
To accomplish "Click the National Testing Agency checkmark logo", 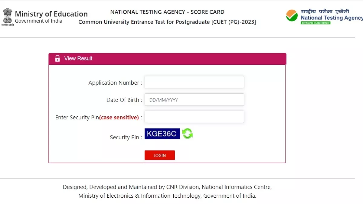I will point(292,16).
